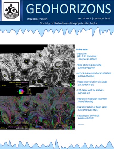Click the yellow 'Time slice through coherence' caption on grayscale image
114x149 pixels.
pyautogui.click(x=19, y=83)
